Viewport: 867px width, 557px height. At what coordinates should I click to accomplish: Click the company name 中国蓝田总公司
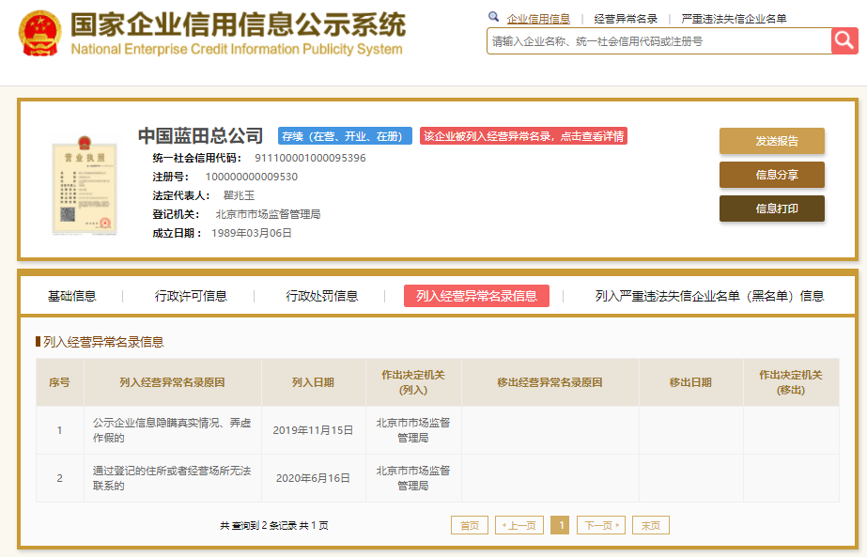pyautogui.click(x=200, y=135)
